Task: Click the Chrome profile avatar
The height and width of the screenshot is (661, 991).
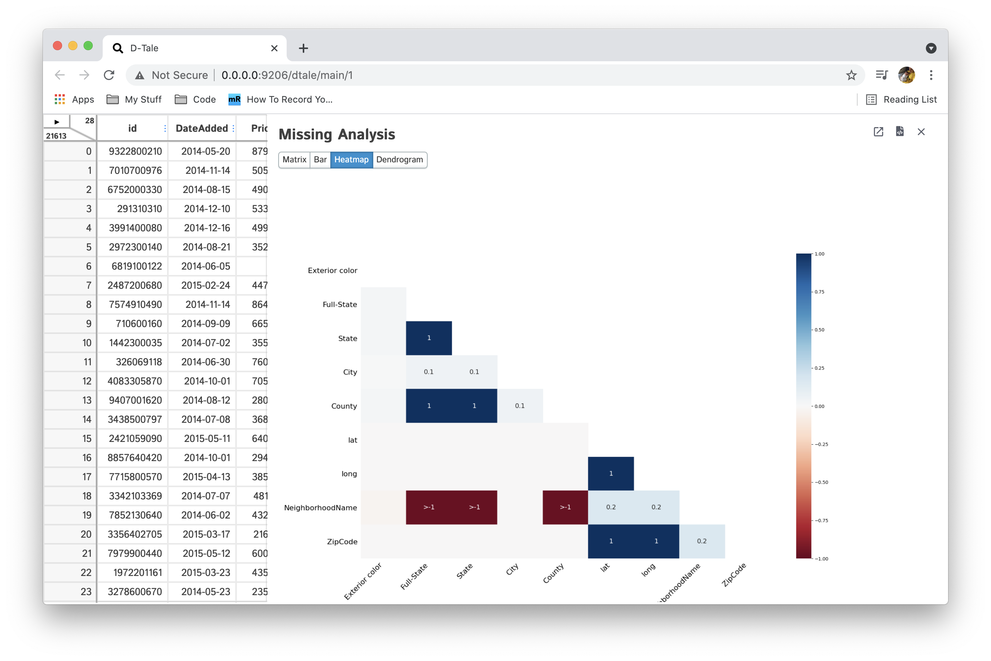Action: (906, 75)
